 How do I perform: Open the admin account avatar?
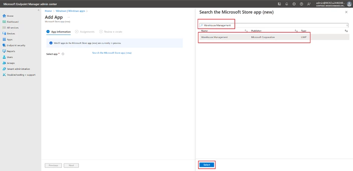[349, 4]
